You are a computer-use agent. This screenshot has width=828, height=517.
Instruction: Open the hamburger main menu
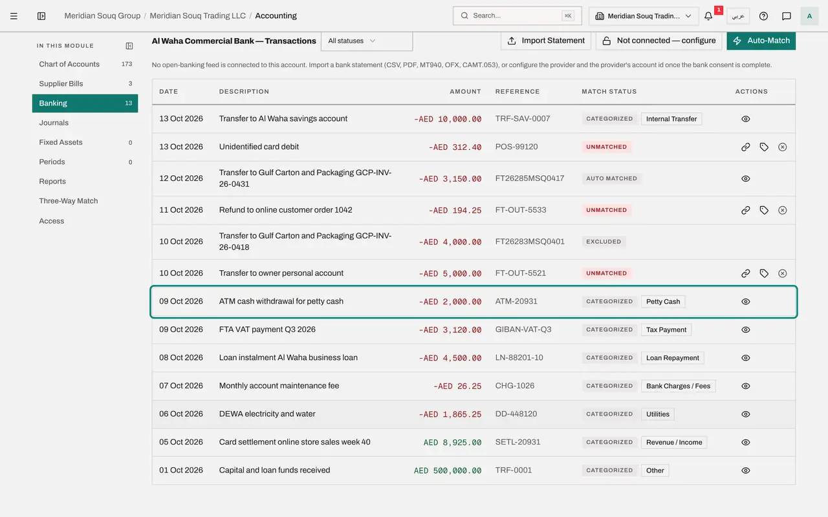tap(14, 16)
